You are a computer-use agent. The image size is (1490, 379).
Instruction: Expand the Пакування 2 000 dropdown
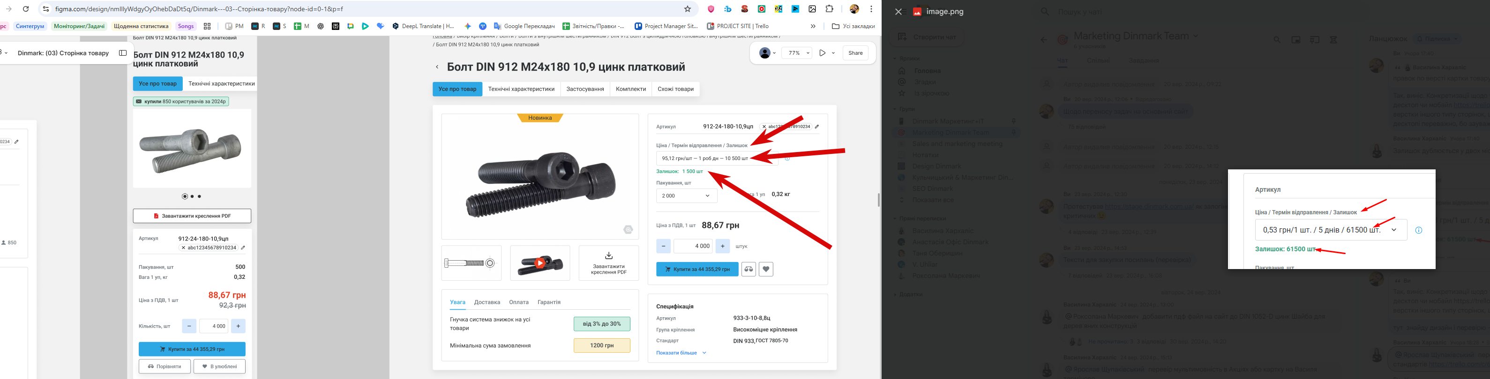click(x=687, y=196)
